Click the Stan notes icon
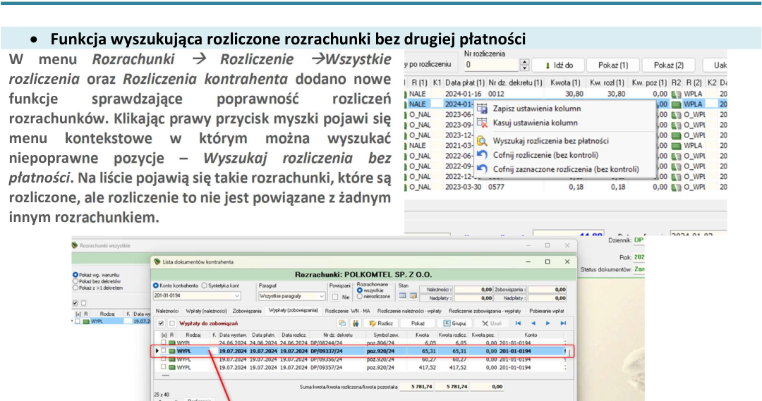762x401 pixels. coord(413,296)
